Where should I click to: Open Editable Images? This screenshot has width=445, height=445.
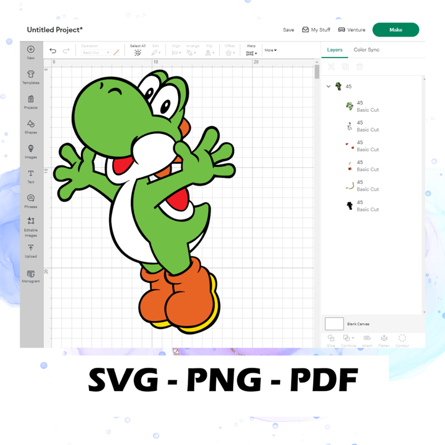coord(31,227)
